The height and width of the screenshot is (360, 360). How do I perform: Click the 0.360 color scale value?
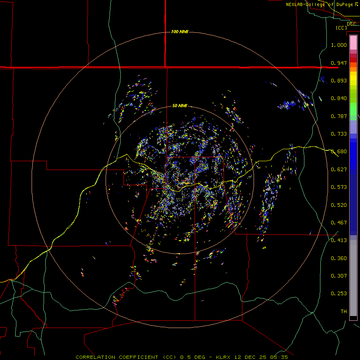(339, 258)
